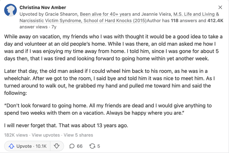The height and width of the screenshot is (153, 229).
Task: Select the "View upvotes" link
Action: coord(46,135)
